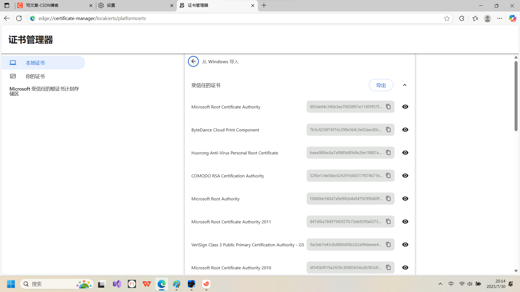
Task: Copy hash of Microsoft Root Certificate Authority 2010
Action: 388,268
